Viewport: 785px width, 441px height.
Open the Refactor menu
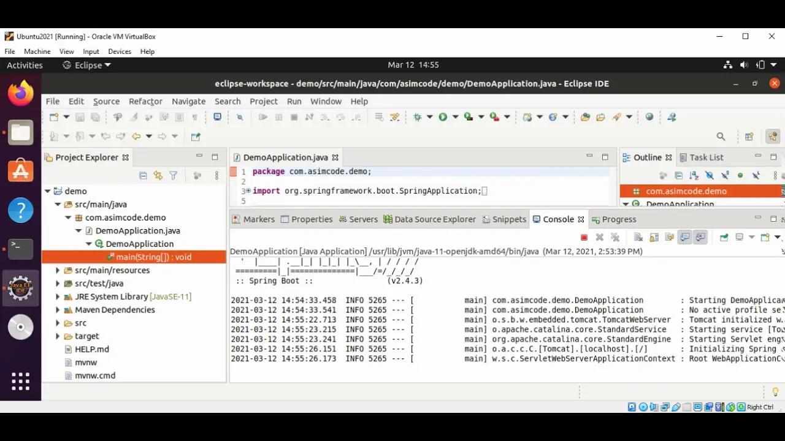pyautogui.click(x=145, y=101)
